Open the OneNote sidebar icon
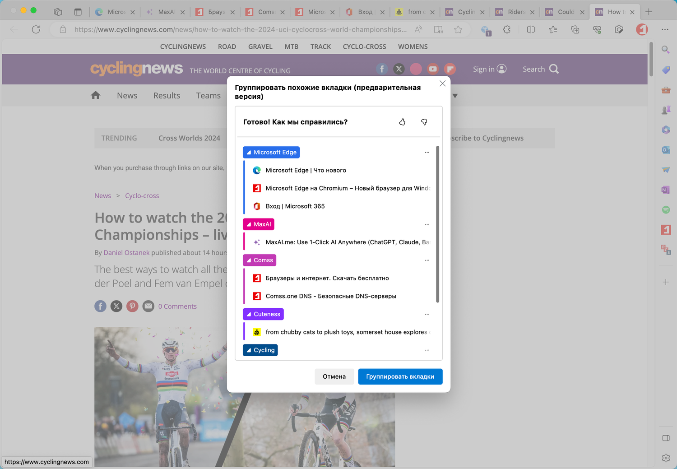Screen dimensions: 677x469 pos(666,190)
